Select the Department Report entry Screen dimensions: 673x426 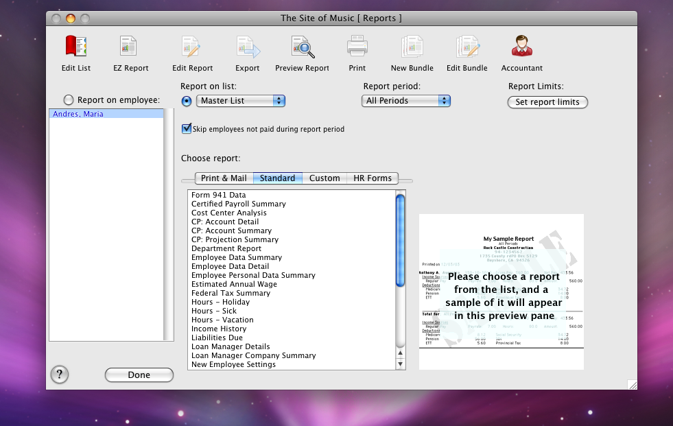point(292,248)
